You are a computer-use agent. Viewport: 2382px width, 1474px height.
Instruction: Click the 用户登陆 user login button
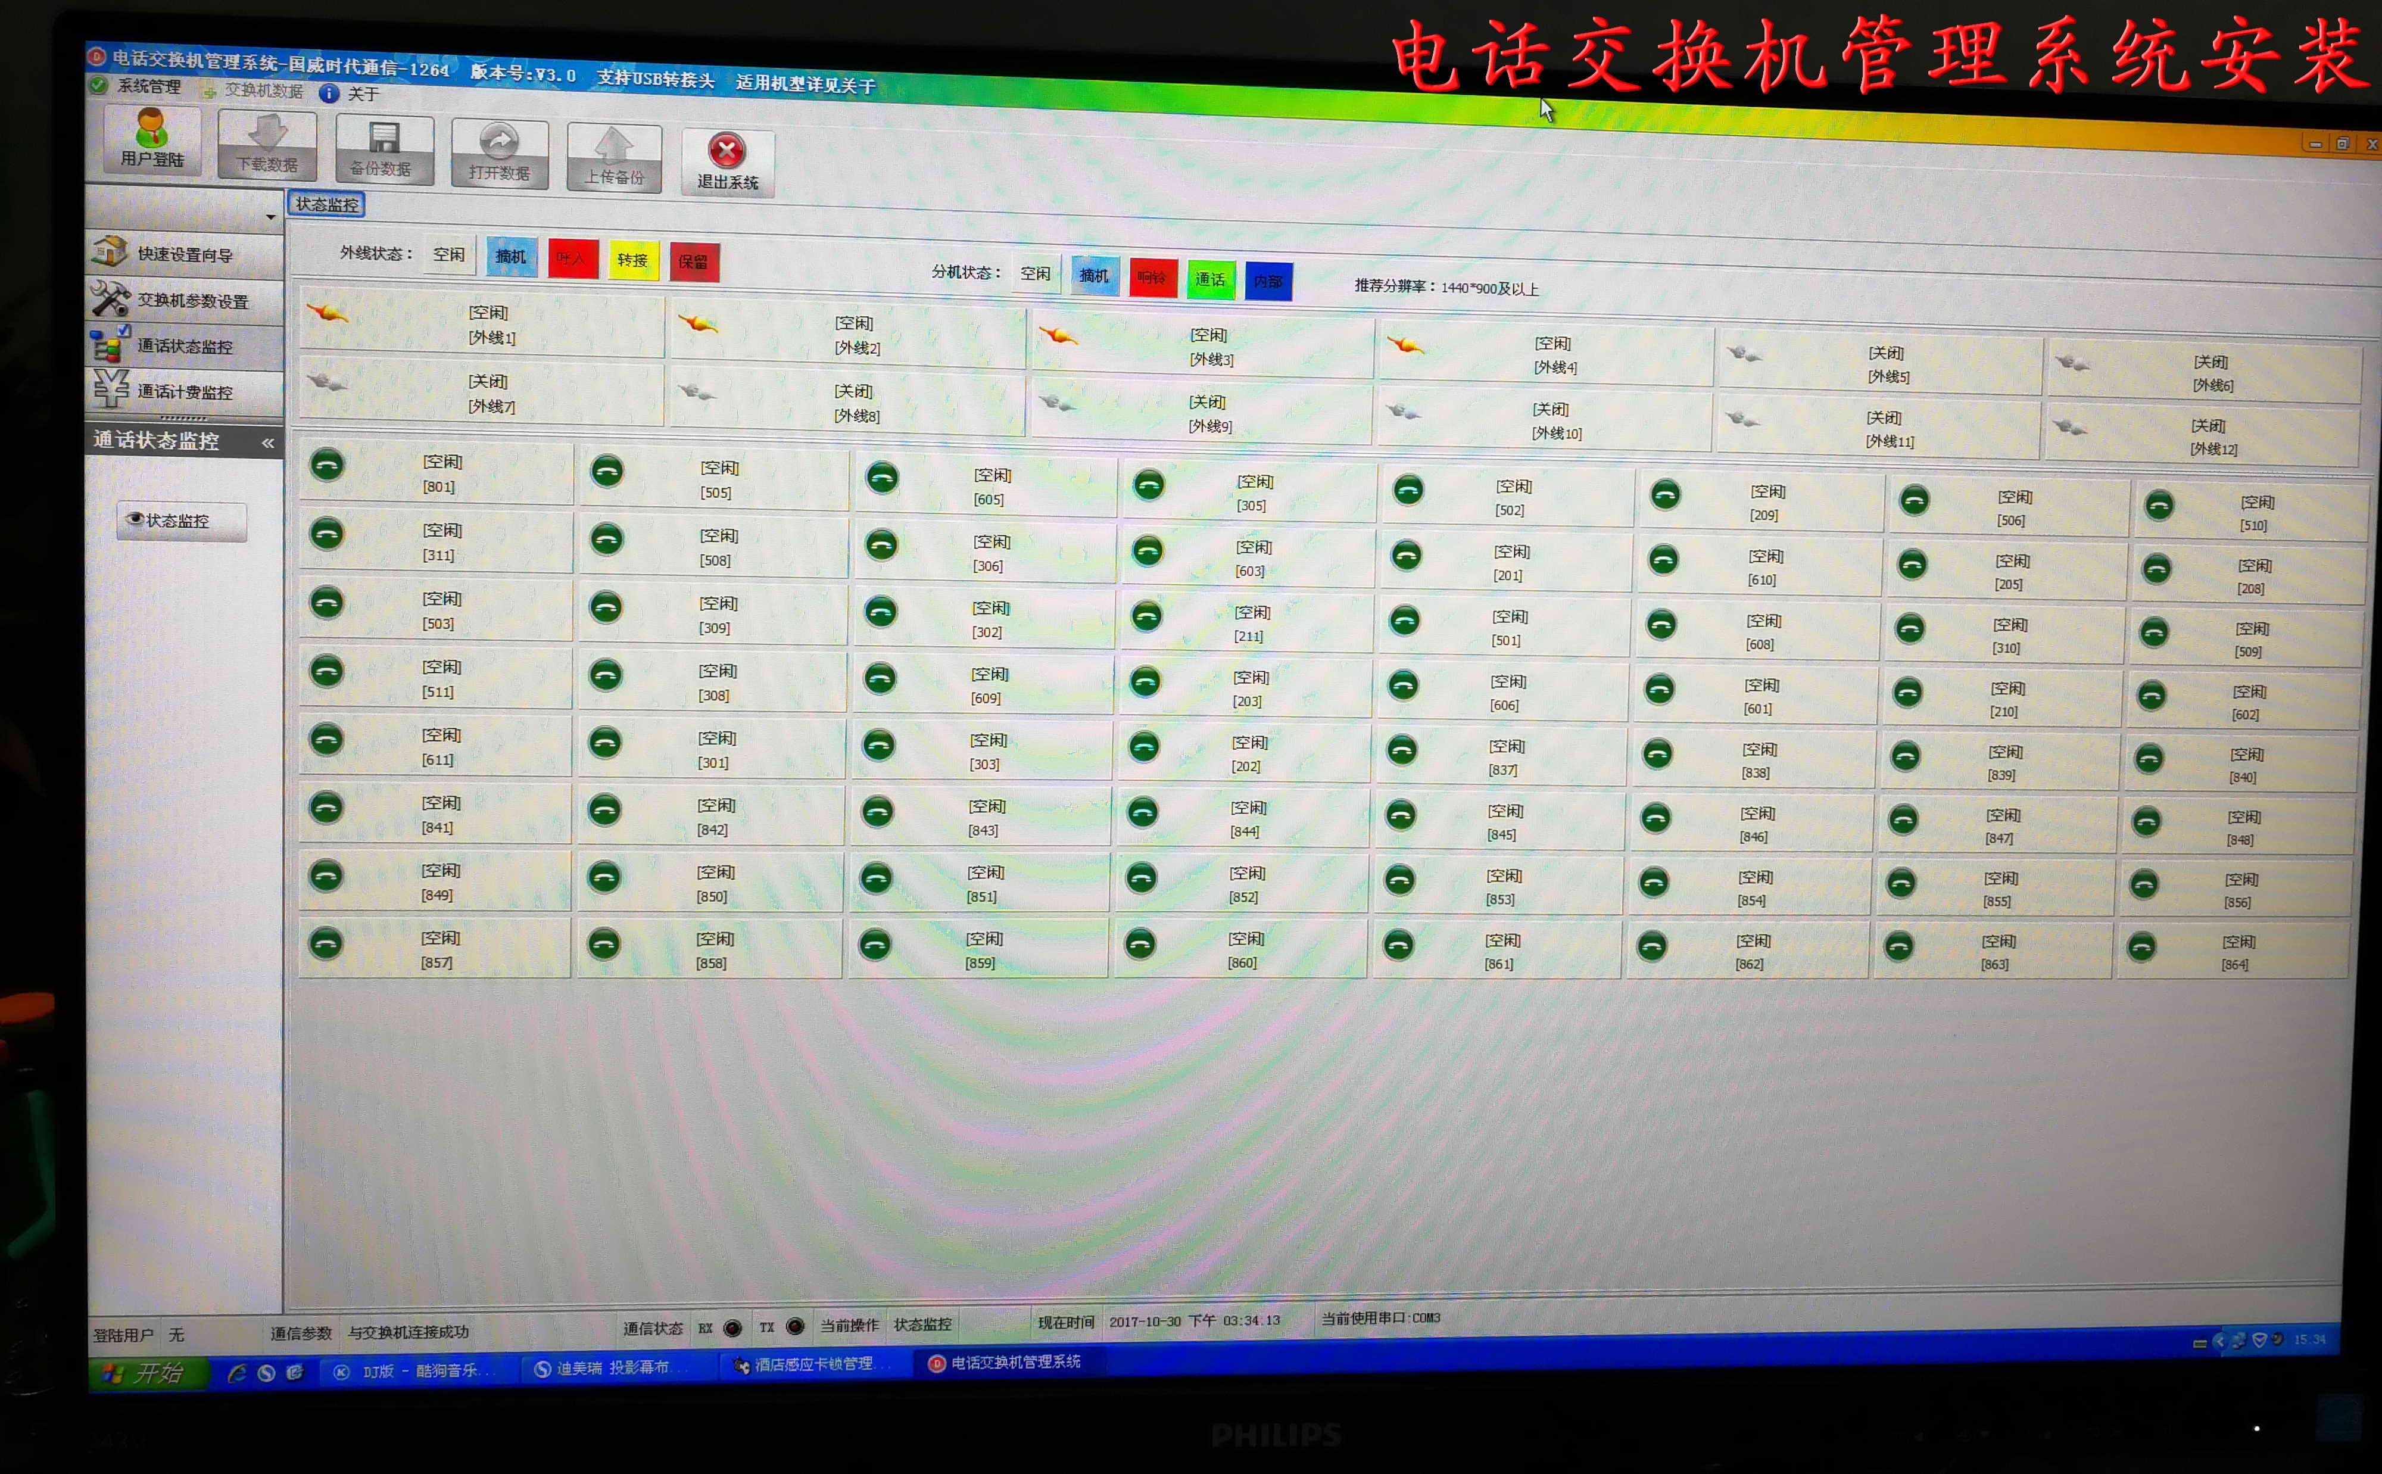152,141
